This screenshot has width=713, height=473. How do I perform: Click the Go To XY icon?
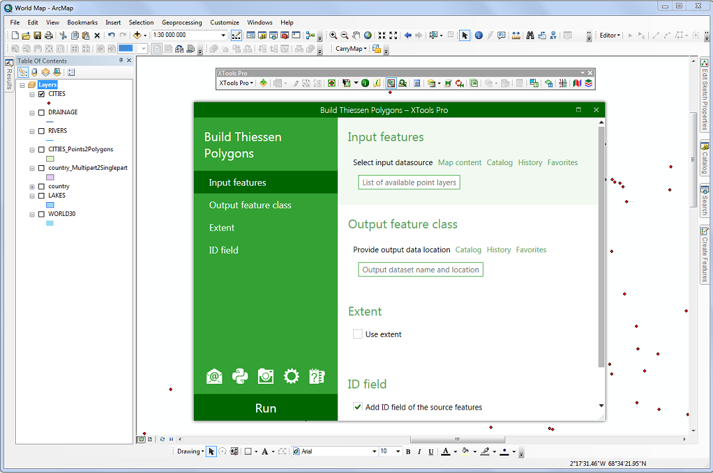pos(553,36)
